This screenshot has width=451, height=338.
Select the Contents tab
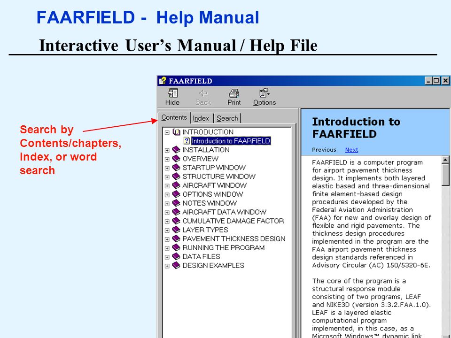coord(174,117)
